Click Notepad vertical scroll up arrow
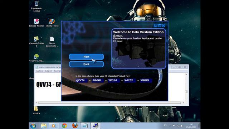This screenshot has height=129, width=229. coord(186,75)
